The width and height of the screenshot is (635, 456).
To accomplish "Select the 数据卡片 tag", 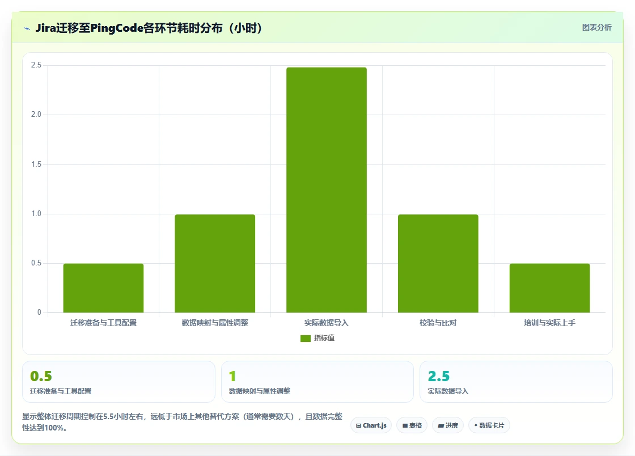I will coord(489,425).
